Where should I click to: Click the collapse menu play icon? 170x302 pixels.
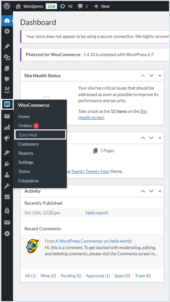[7, 234]
